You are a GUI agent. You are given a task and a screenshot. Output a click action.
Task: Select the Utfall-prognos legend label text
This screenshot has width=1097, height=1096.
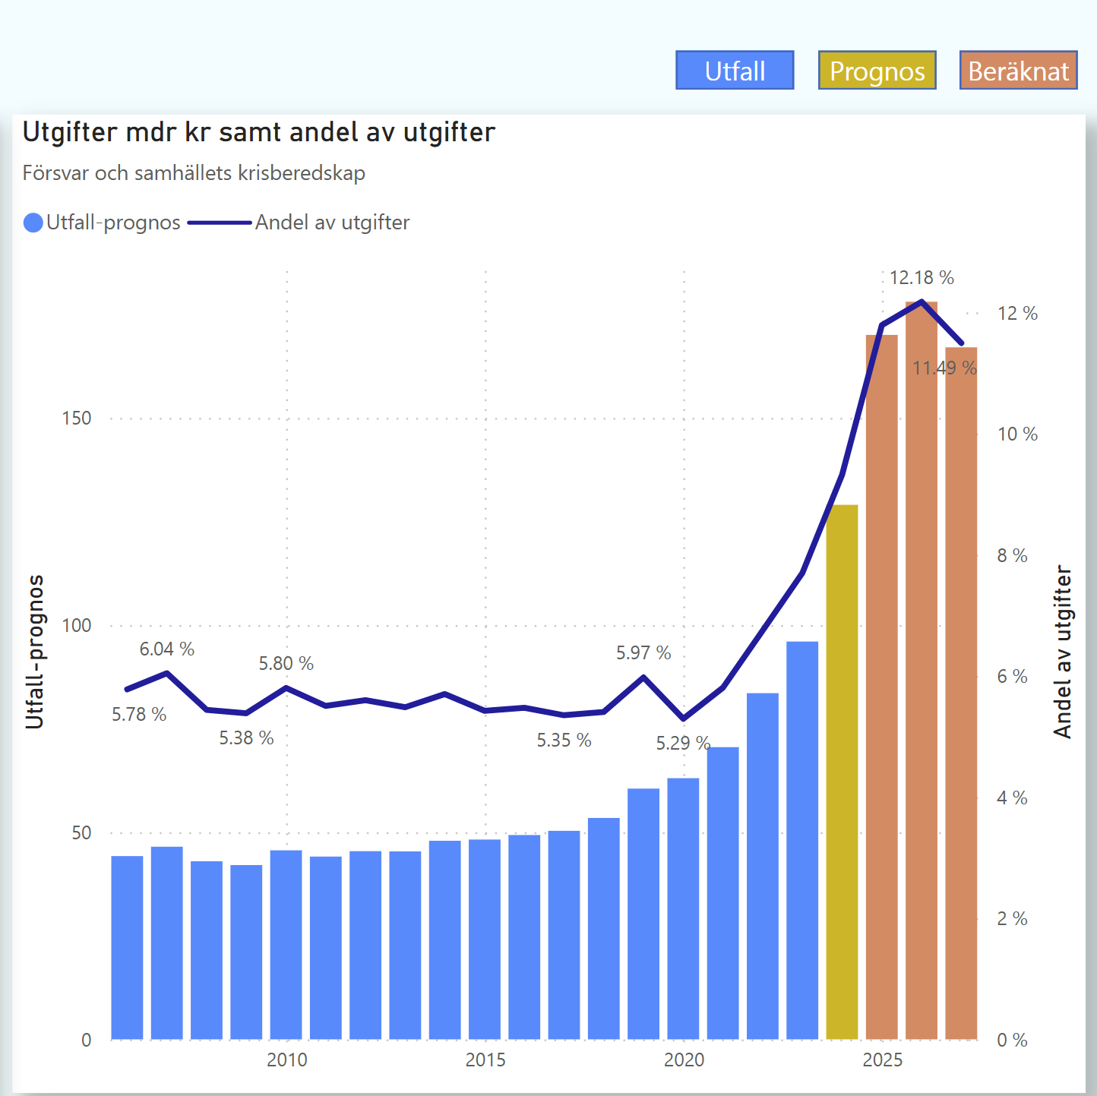tap(113, 223)
